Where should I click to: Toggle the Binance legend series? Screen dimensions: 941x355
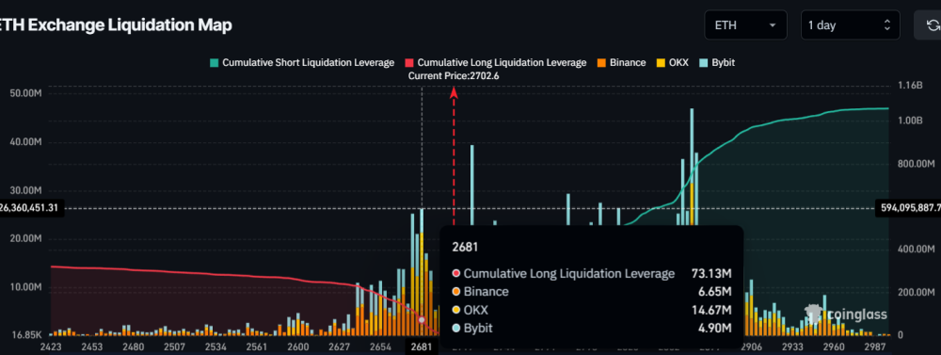(622, 62)
